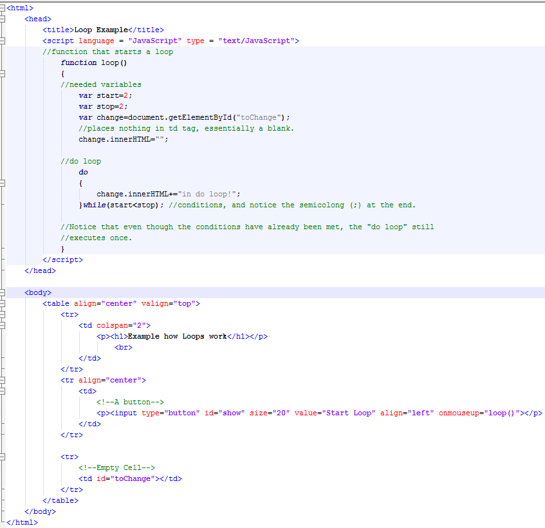Click the valign="top" attribute

(x=168, y=304)
